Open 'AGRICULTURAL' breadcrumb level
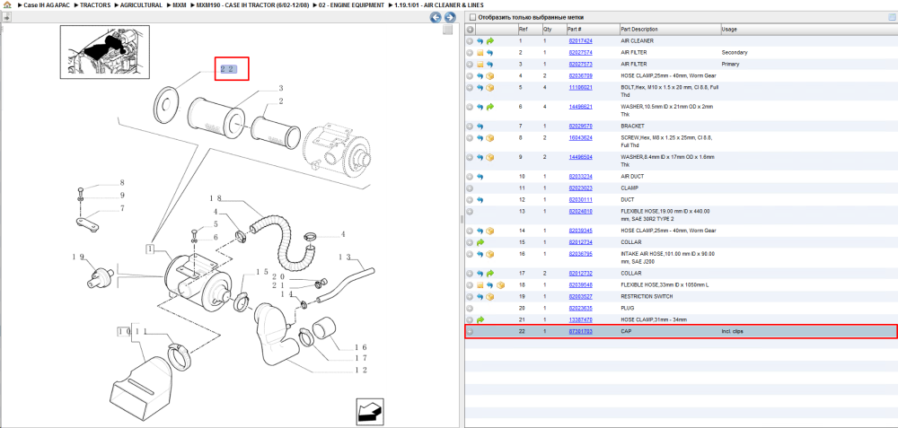 141,4
